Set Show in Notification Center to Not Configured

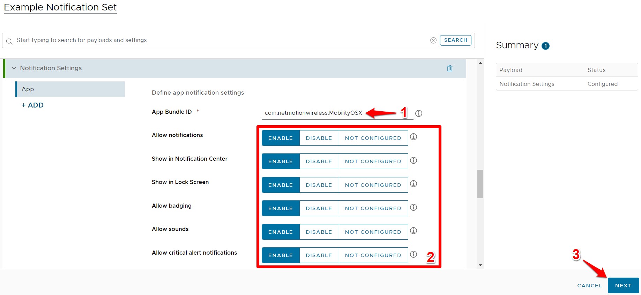click(x=373, y=161)
